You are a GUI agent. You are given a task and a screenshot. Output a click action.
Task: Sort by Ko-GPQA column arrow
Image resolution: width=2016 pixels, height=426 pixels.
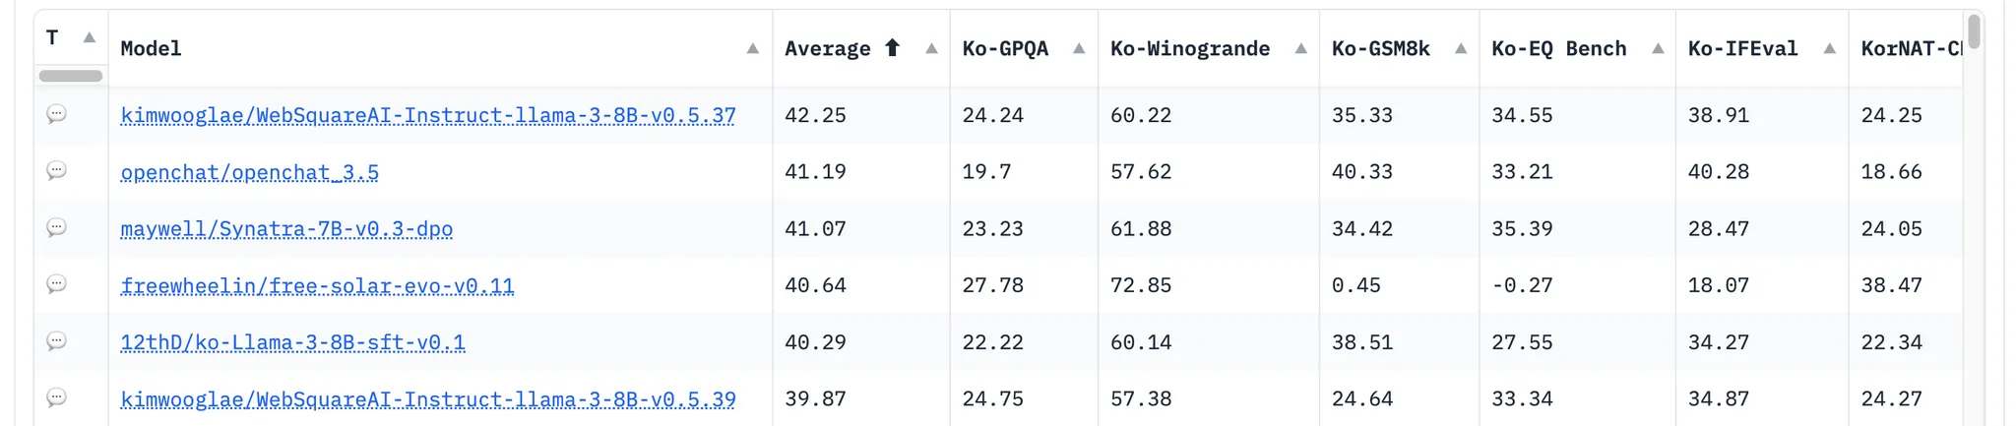(x=1079, y=48)
